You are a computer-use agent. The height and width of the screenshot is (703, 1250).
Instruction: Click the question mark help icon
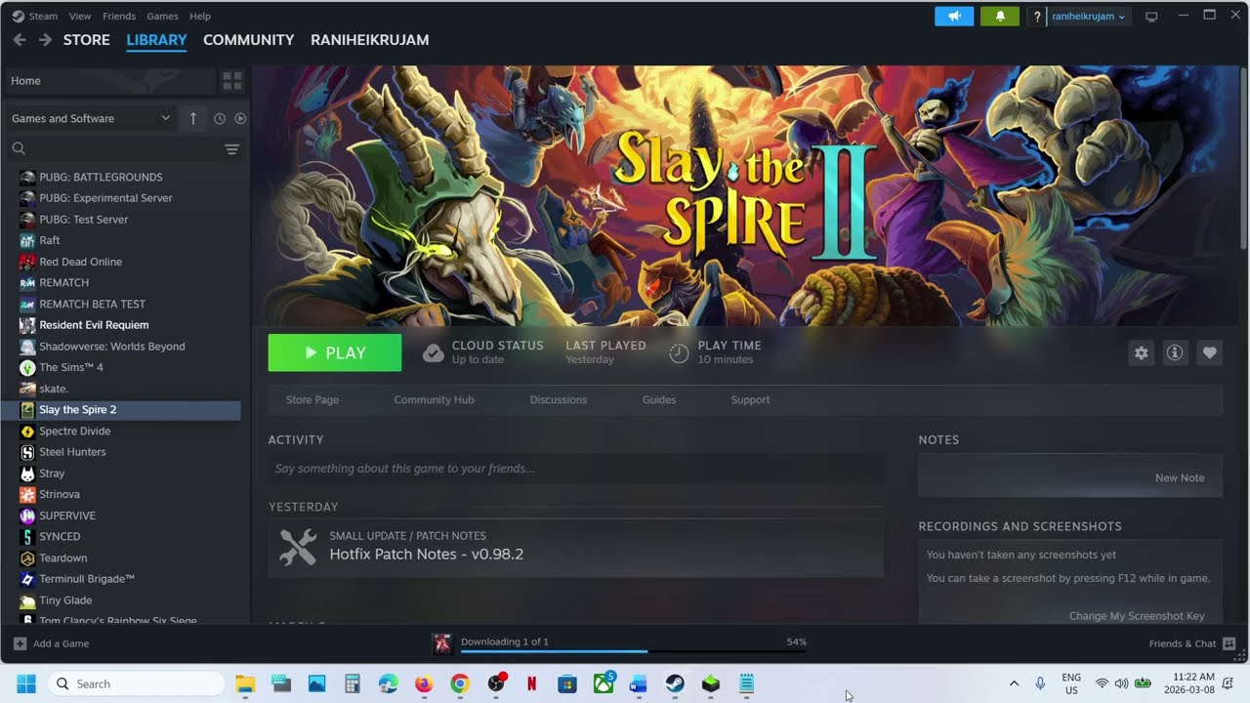pos(1037,17)
